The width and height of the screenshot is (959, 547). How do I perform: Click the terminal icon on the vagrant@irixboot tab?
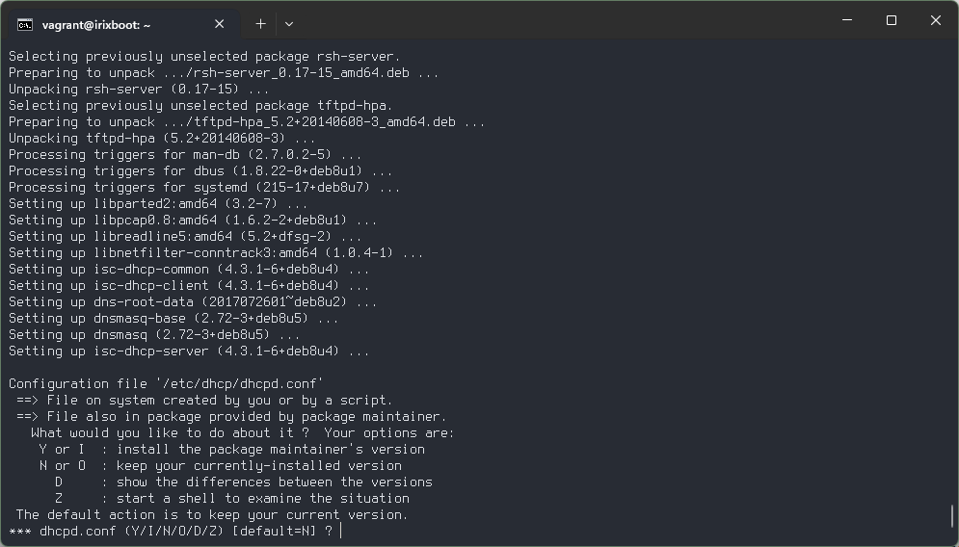click(25, 24)
